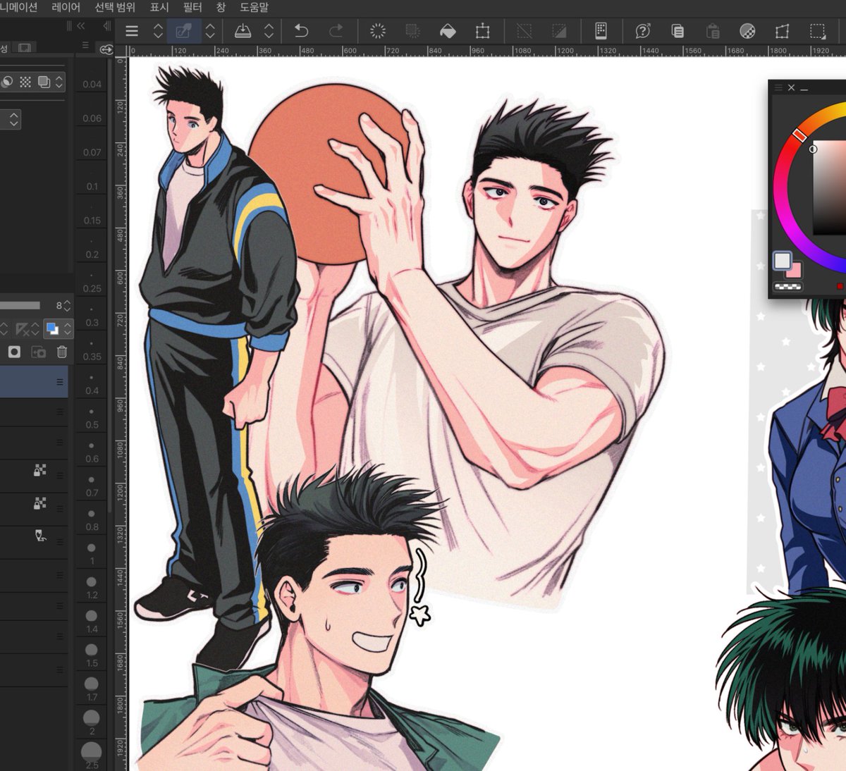Open the 레이어 (Layer) menu
The image size is (846, 771).
(66, 7)
